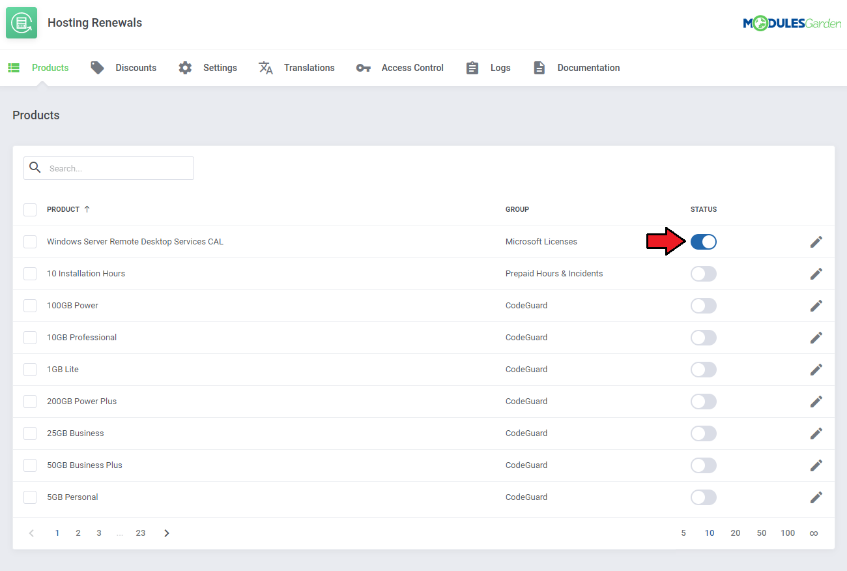Click pencil icon for 1GB Lite
The height and width of the screenshot is (571, 847).
coord(816,370)
